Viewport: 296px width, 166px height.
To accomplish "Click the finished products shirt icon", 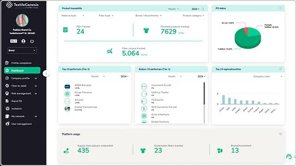I will (x=146, y=30).
